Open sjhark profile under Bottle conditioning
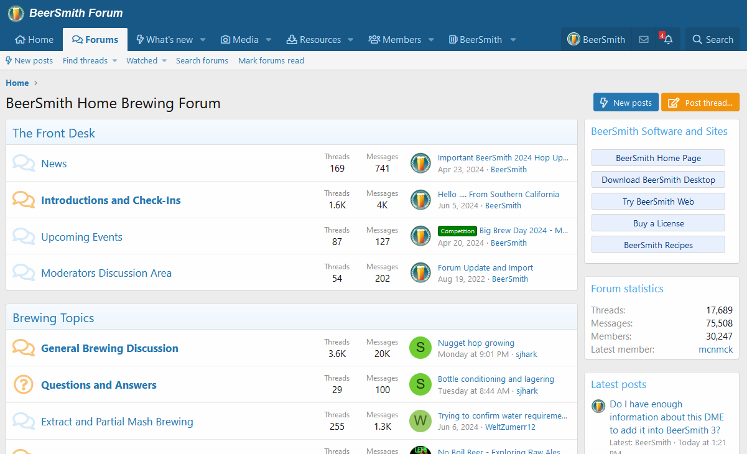The height and width of the screenshot is (454, 747). [x=527, y=391]
